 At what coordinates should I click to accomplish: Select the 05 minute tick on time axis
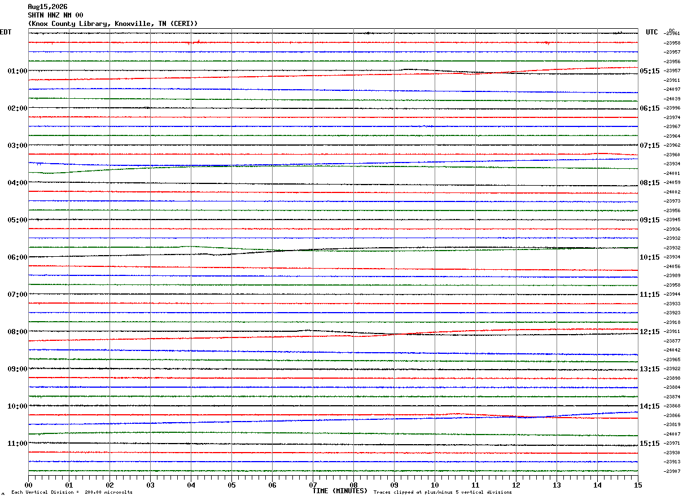[231, 485]
